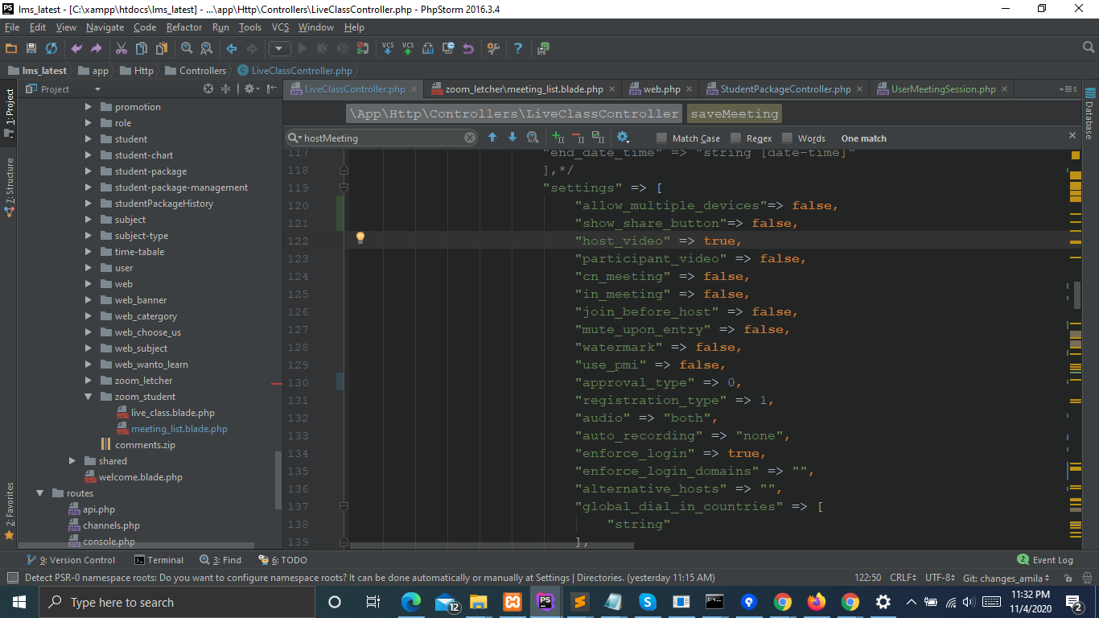Jump to next search occurrence arrow
Image resolution: width=1099 pixels, height=618 pixels.
pyautogui.click(x=512, y=138)
